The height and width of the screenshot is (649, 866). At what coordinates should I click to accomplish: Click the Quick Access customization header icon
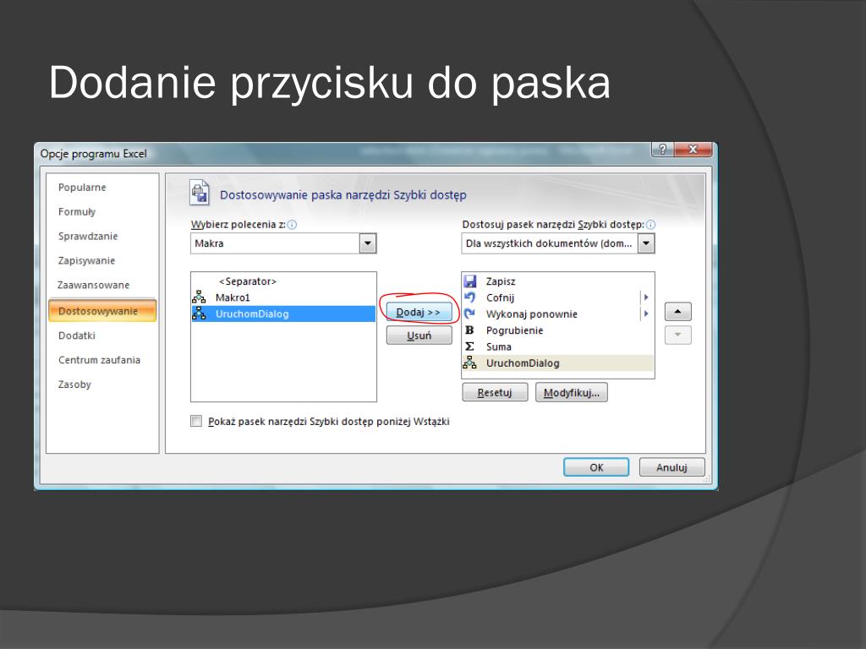click(x=200, y=193)
